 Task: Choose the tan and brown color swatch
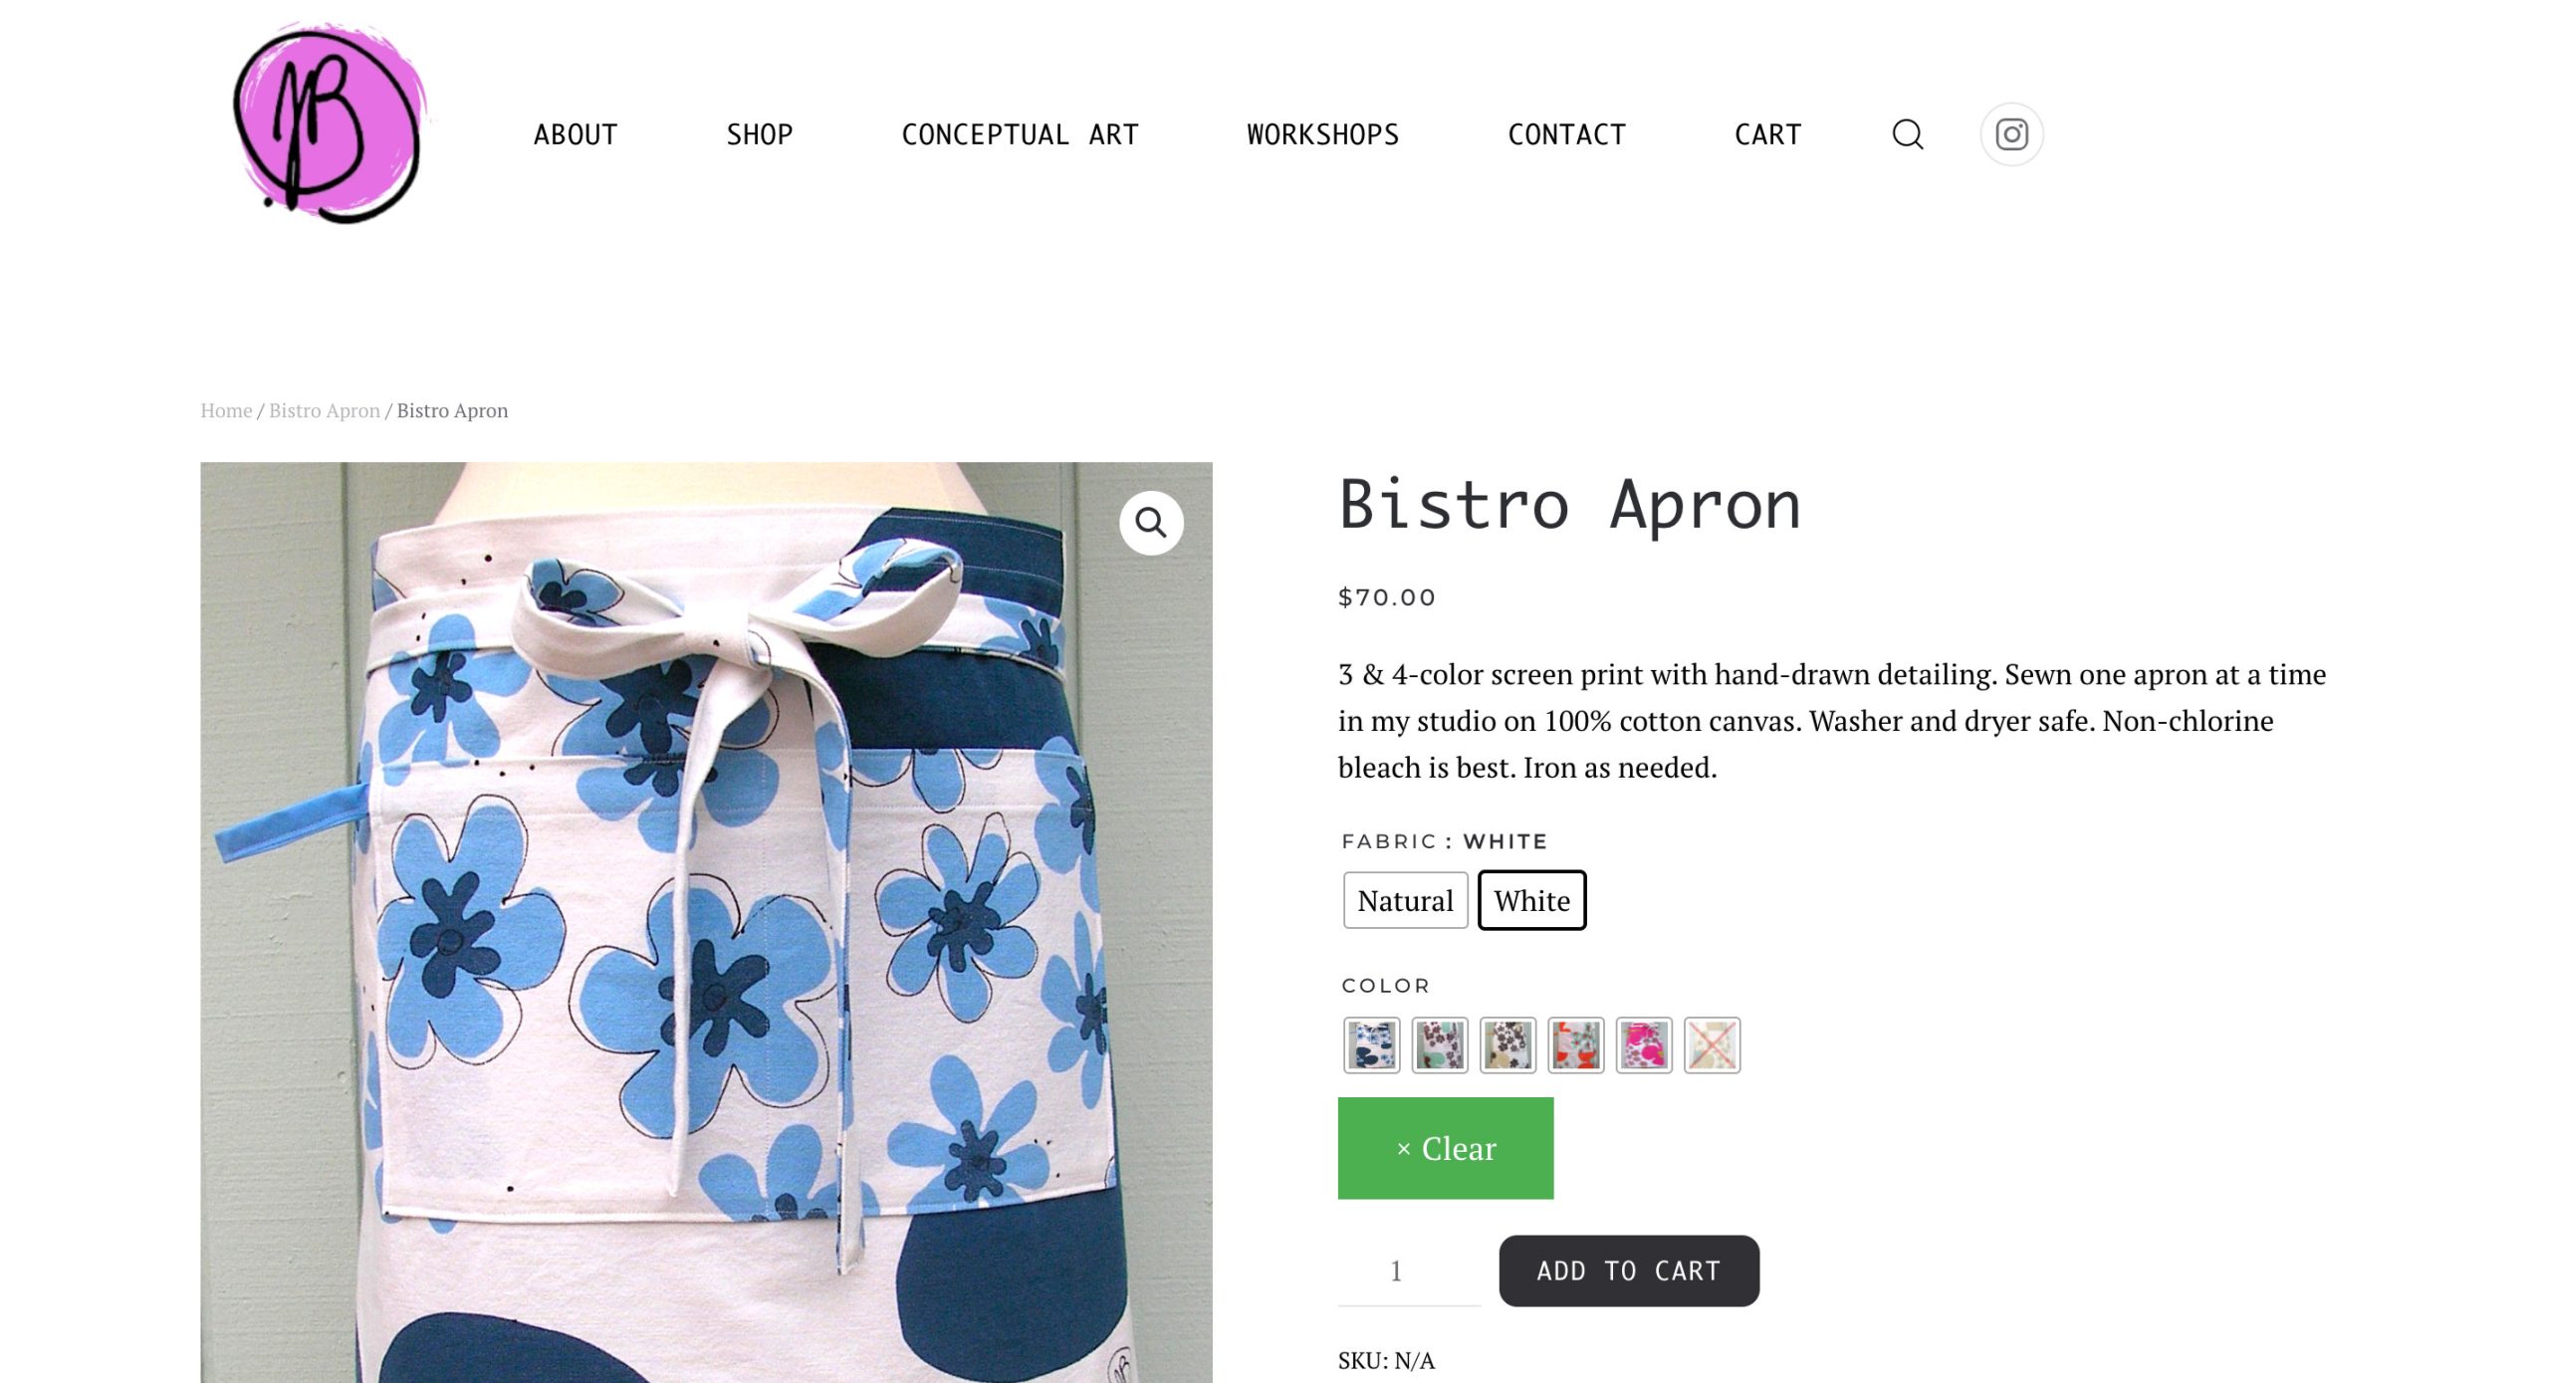point(1507,1045)
